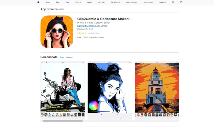The image size is (214, 133).
Task: Open the Accessories menu
Action: 148,2
